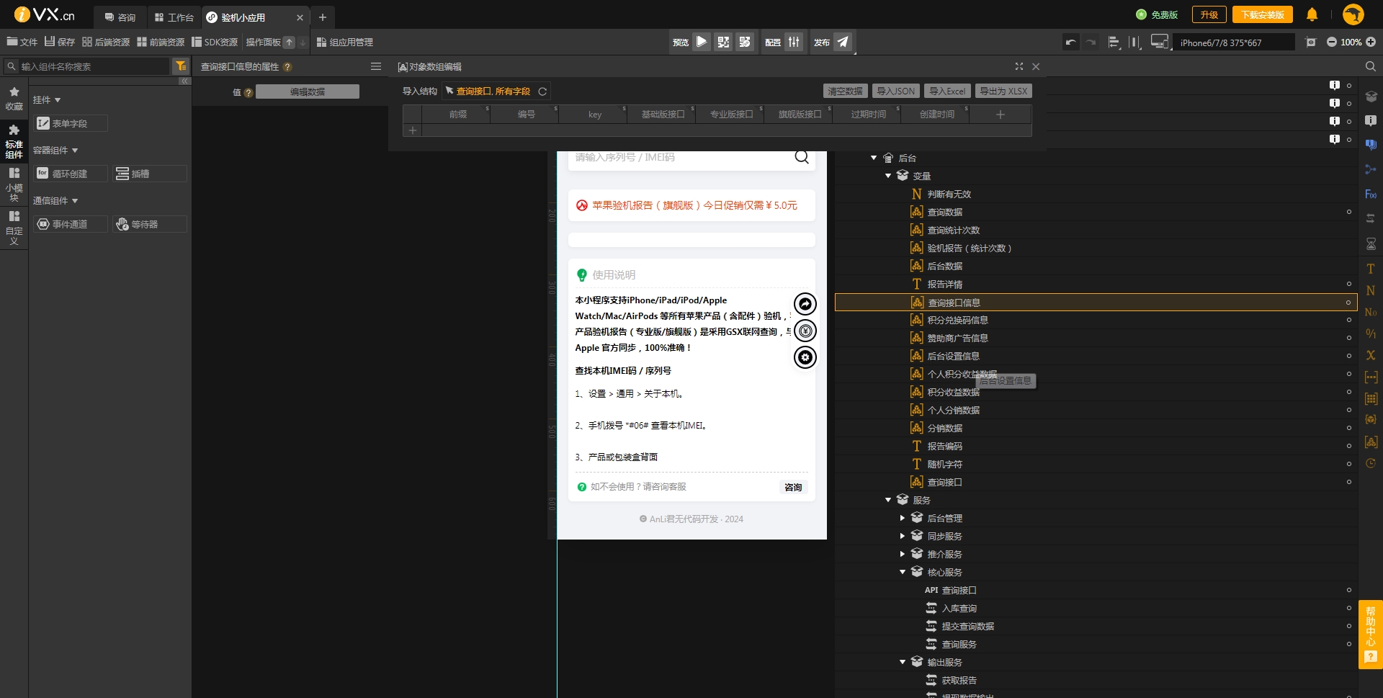Undo the last action in the toolbar
1383x698 pixels.
coord(1071,42)
